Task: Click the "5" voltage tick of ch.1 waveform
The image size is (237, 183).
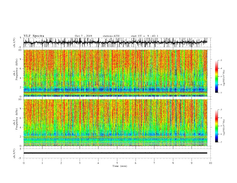Action: [x=21, y=38]
